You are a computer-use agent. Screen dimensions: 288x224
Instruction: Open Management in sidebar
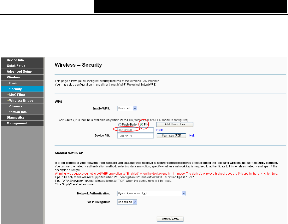tap(22, 123)
